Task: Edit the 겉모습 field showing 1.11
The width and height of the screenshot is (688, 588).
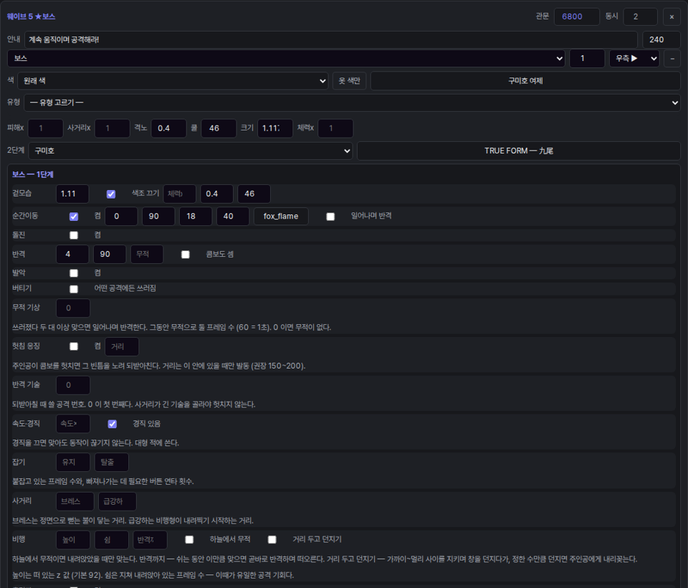Action: click(x=72, y=194)
